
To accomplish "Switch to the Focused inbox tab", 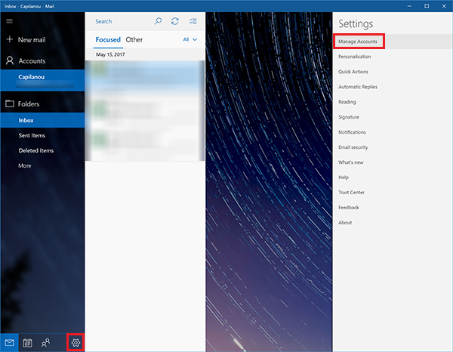I will click(x=108, y=39).
